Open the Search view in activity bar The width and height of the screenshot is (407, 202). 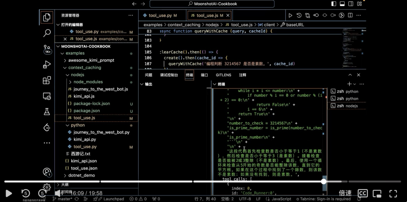tap(47, 33)
